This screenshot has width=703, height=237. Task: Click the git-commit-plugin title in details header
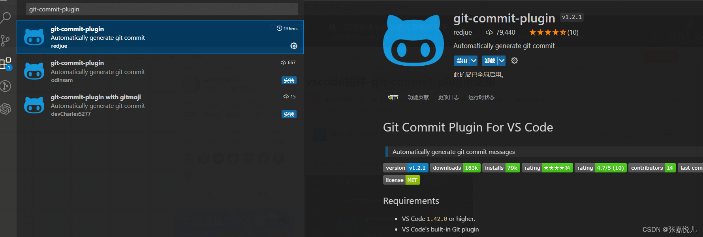pos(504,18)
